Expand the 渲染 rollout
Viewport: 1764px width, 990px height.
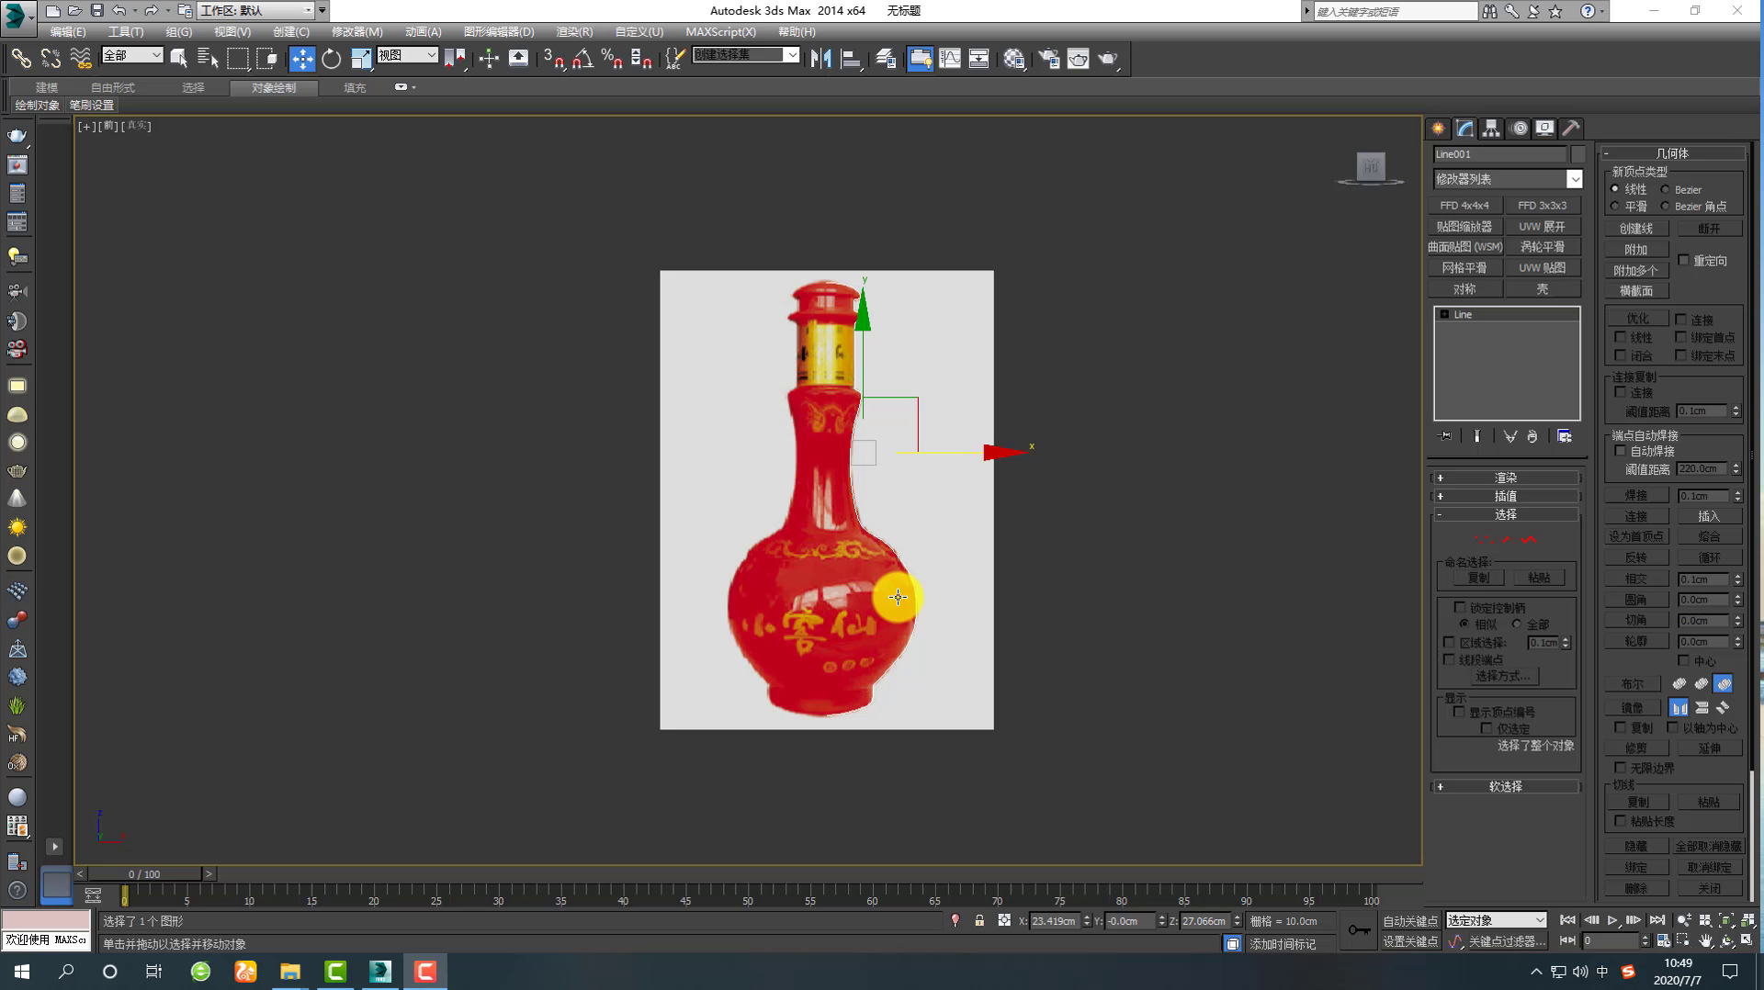1506,478
